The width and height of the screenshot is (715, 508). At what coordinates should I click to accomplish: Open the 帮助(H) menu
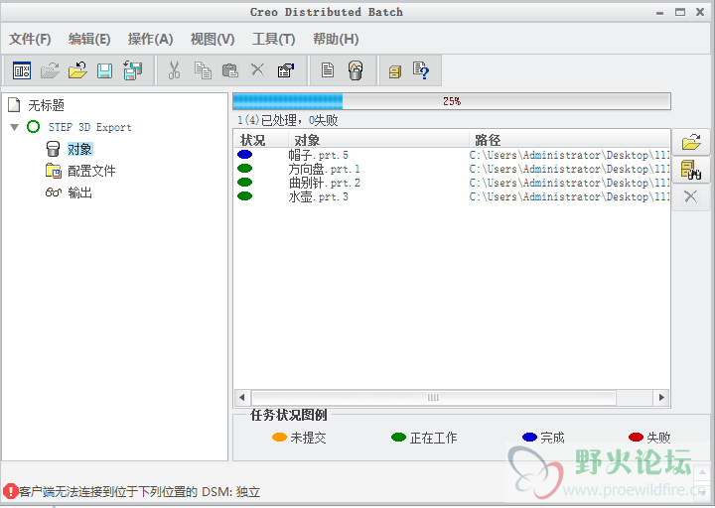click(x=336, y=39)
